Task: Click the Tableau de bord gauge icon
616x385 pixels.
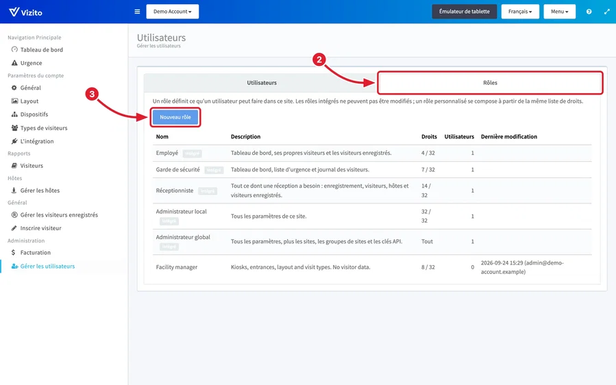Action: 14,49
